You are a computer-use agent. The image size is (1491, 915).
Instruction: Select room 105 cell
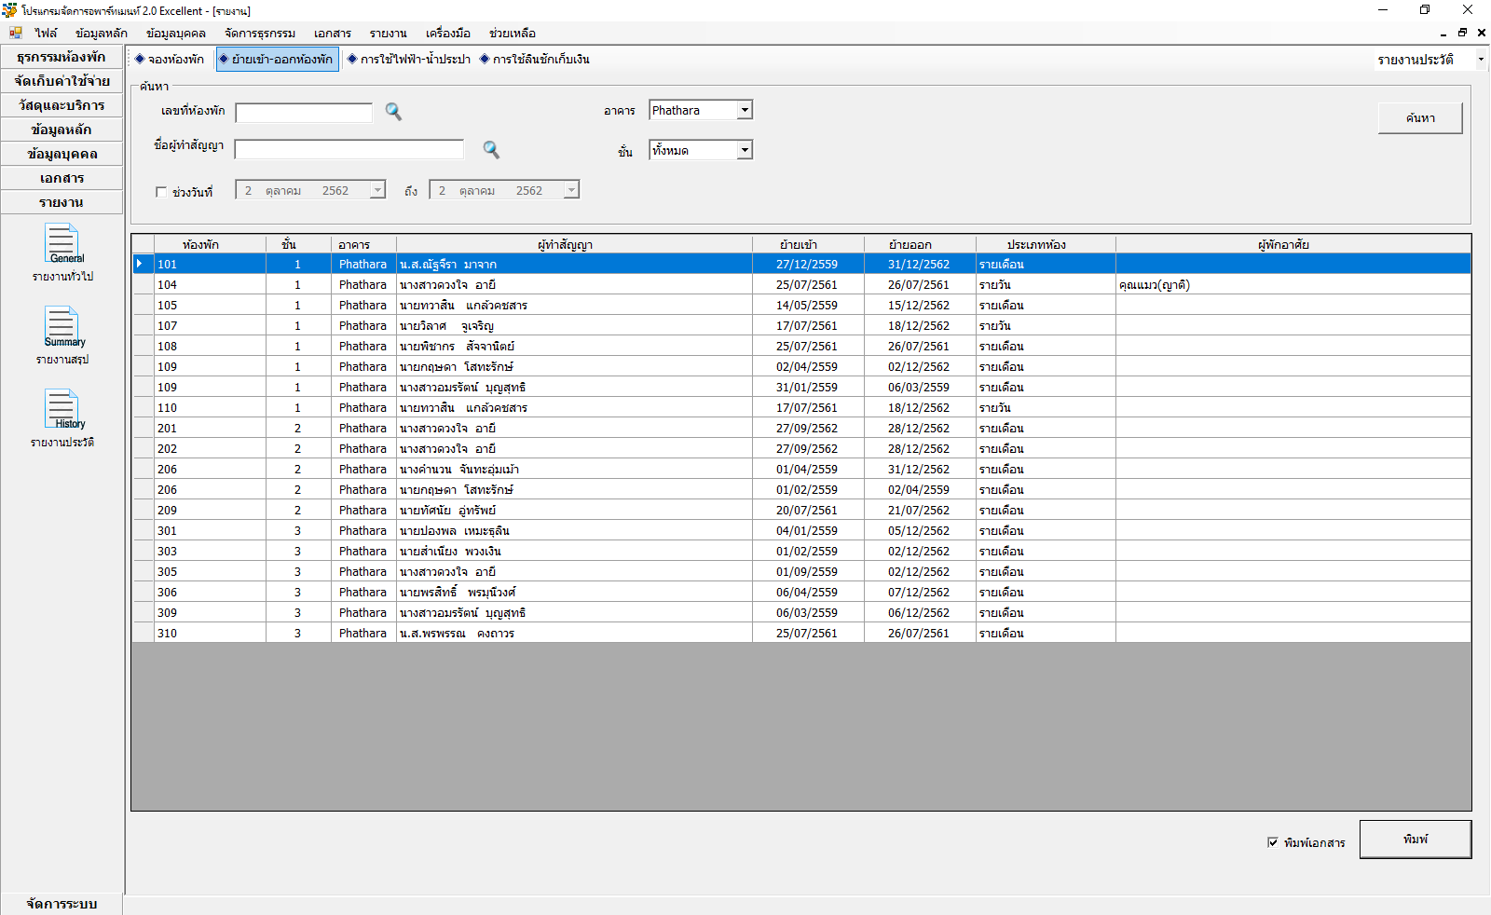210,306
